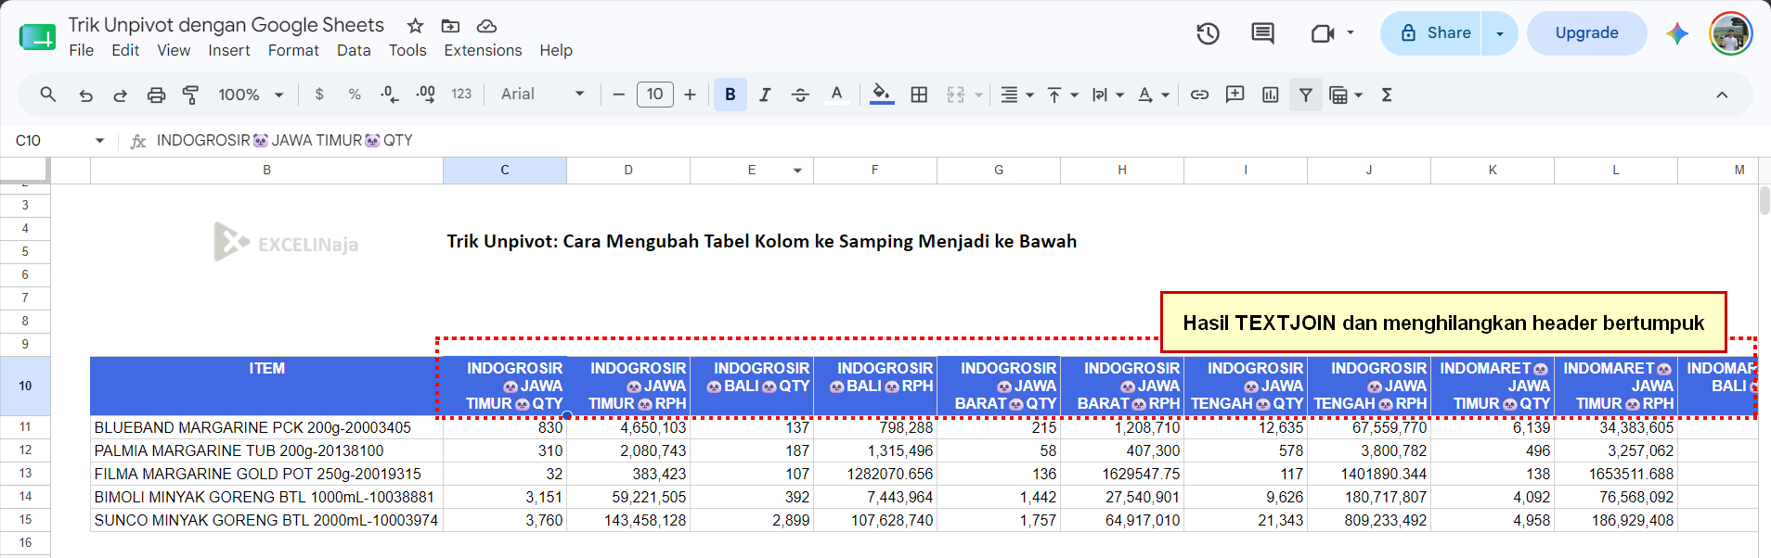The height and width of the screenshot is (558, 1771).
Task: Open the Gemini sparkle icon
Action: [x=1676, y=33]
